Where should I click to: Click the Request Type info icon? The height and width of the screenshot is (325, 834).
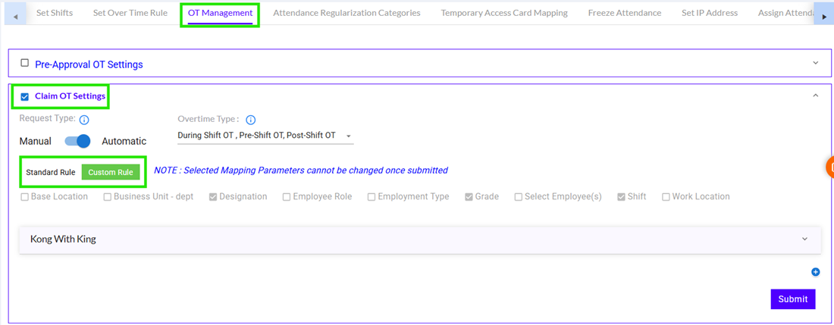pos(84,120)
